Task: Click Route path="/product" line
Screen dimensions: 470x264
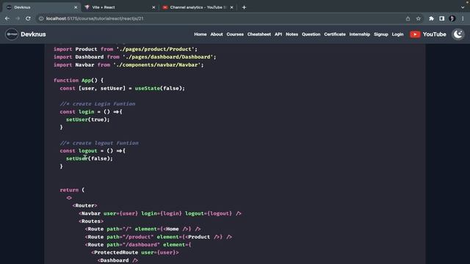Action: 159,237
